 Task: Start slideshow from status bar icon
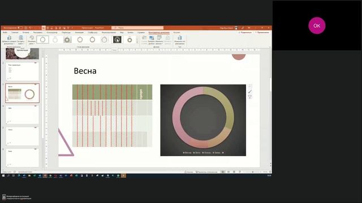pyautogui.click(x=239, y=172)
